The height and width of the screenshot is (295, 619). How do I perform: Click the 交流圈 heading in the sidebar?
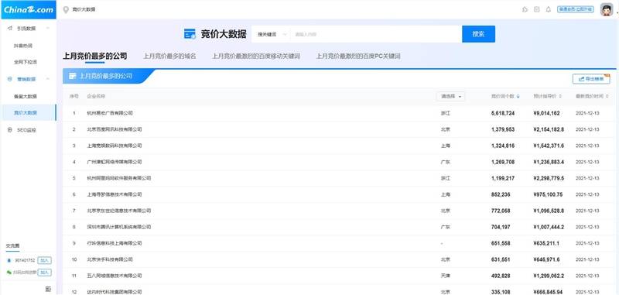pyautogui.click(x=12, y=245)
